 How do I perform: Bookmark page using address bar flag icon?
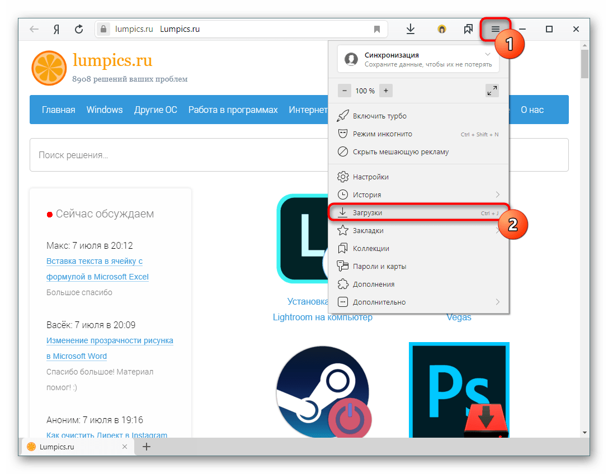pyautogui.click(x=377, y=29)
